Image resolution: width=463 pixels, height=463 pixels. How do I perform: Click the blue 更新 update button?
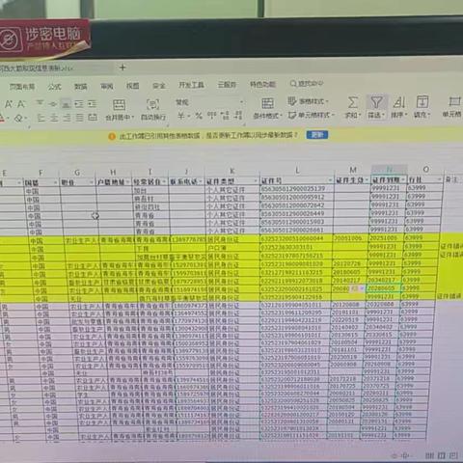(317, 134)
